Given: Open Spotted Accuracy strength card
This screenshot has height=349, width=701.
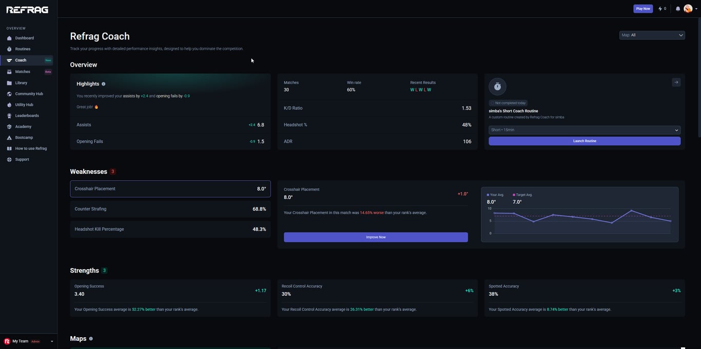Looking at the screenshot, I should (x=585, y=298).
